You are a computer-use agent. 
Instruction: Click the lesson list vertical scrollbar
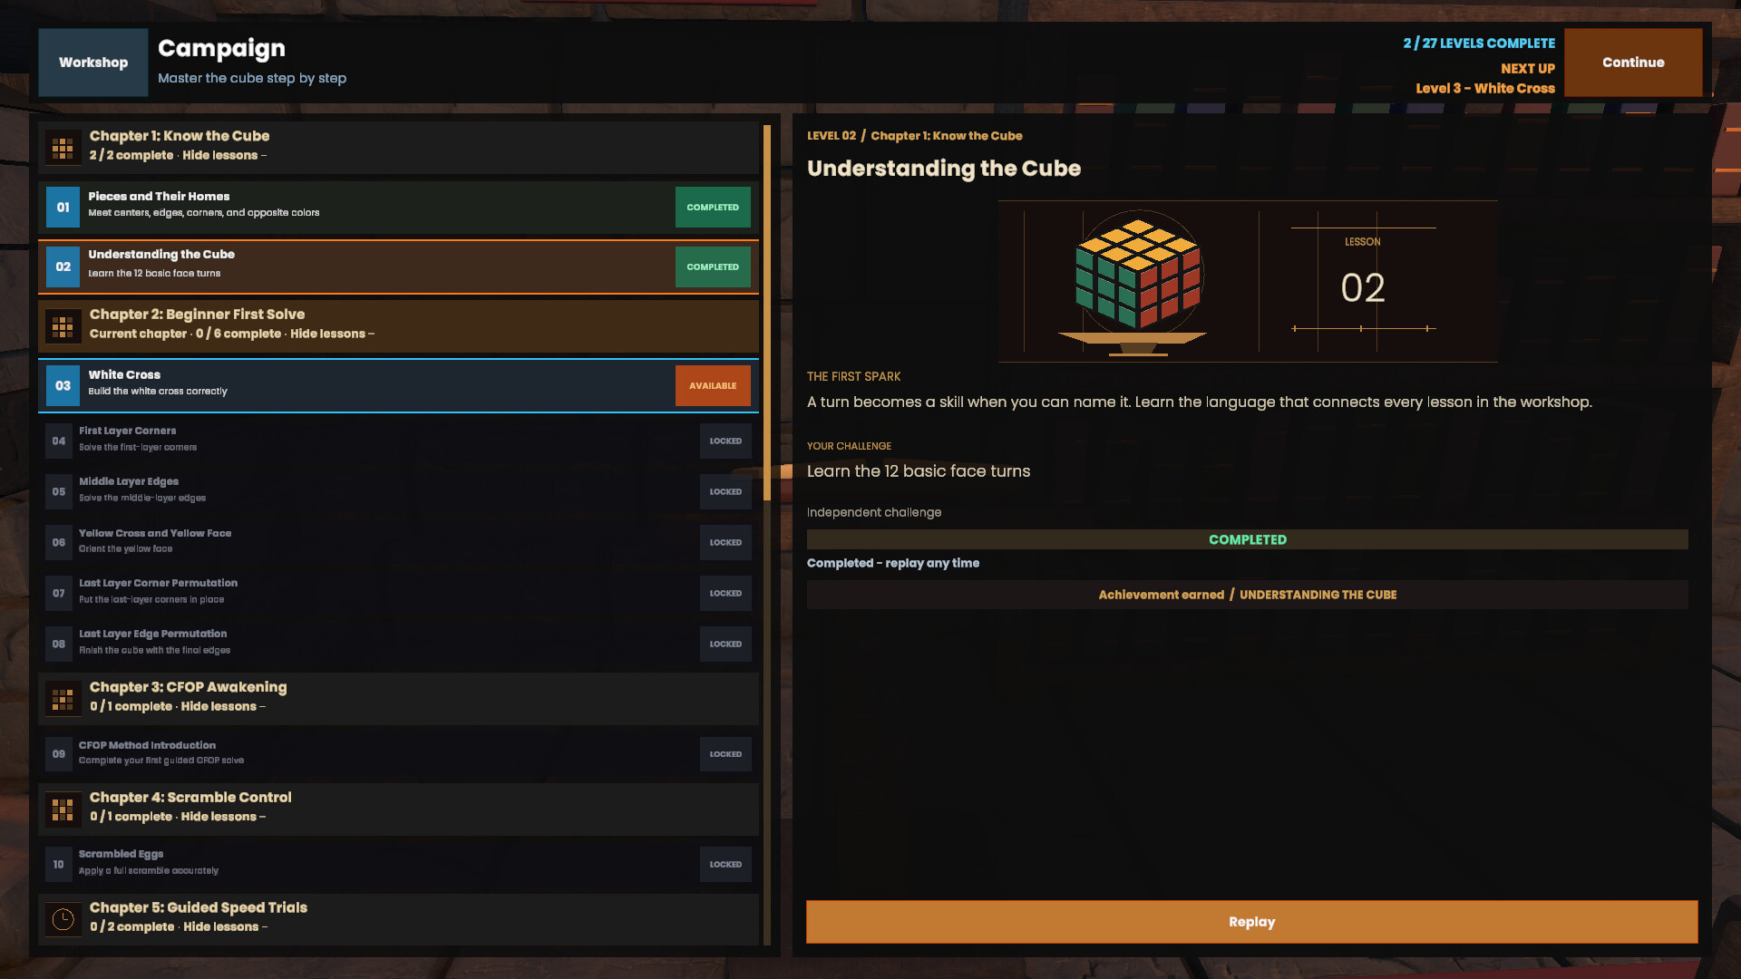[x=767, y=313]
